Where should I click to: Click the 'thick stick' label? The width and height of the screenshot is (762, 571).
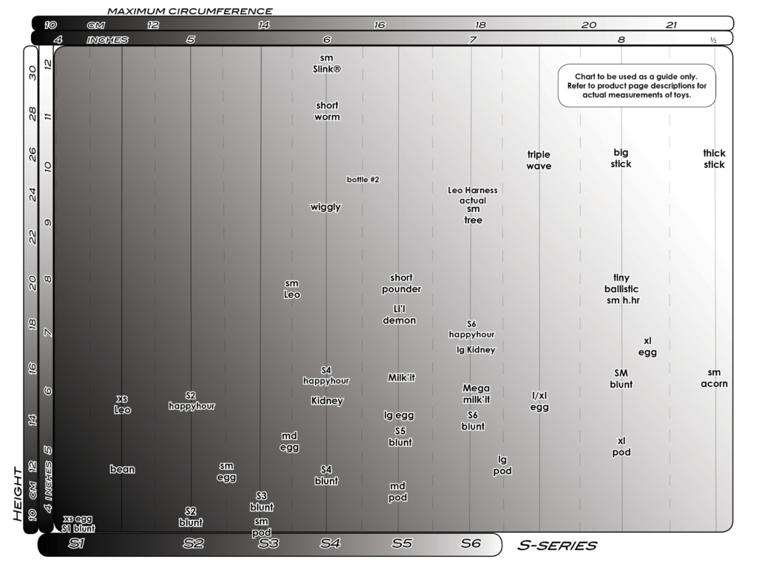click(714, 159)
